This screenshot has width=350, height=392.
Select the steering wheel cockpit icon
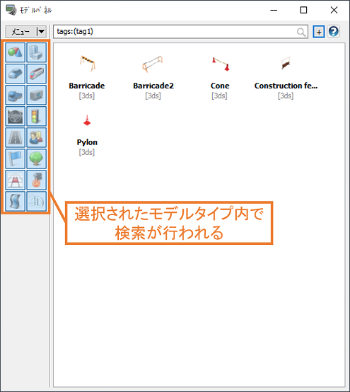click(x=16, y=116)
